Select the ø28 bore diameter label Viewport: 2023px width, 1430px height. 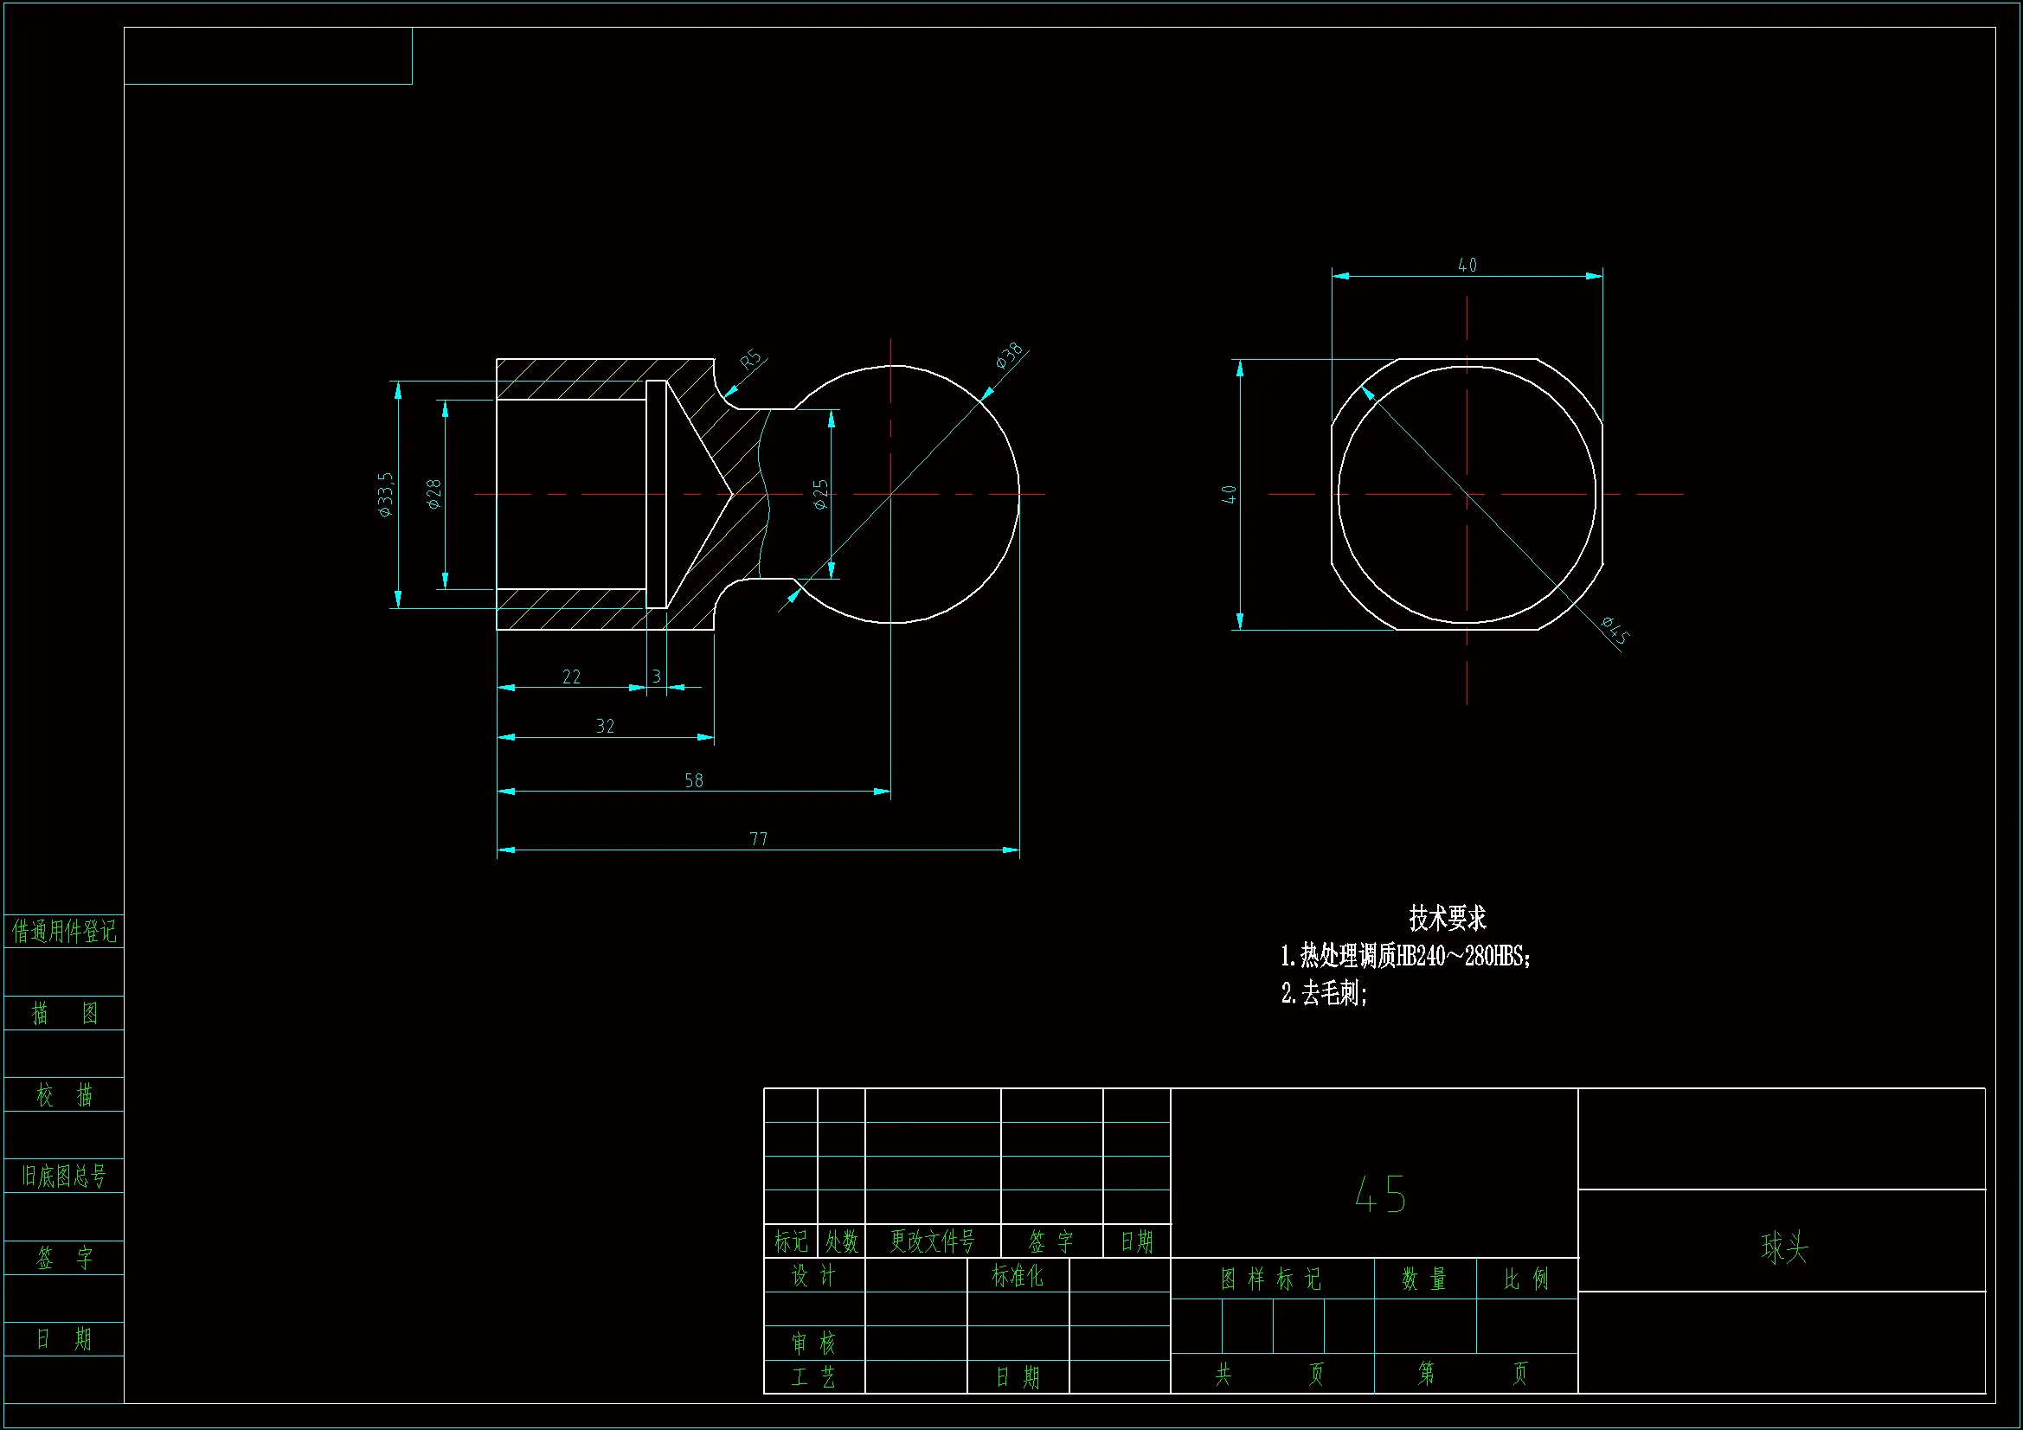click(433, 494)
